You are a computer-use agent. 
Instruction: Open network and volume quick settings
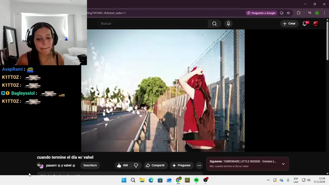(306, 180)
